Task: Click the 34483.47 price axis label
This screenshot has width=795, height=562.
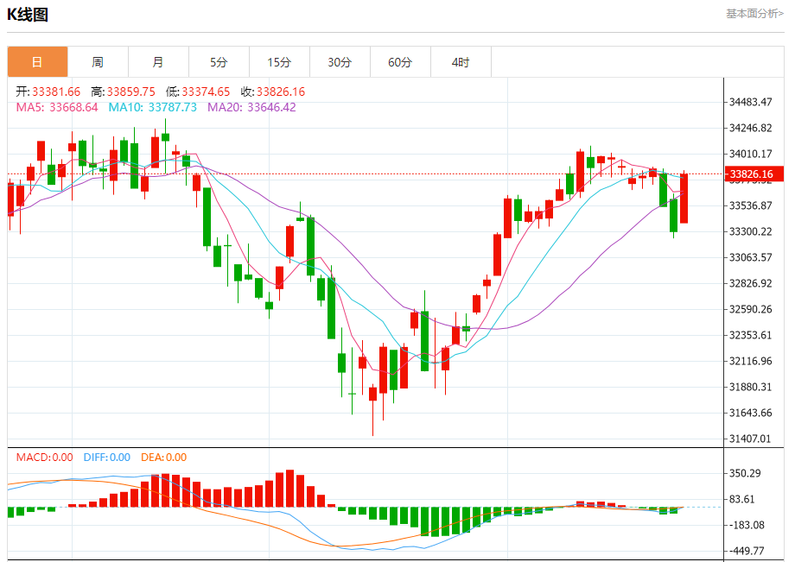Action: click(750, 102)
